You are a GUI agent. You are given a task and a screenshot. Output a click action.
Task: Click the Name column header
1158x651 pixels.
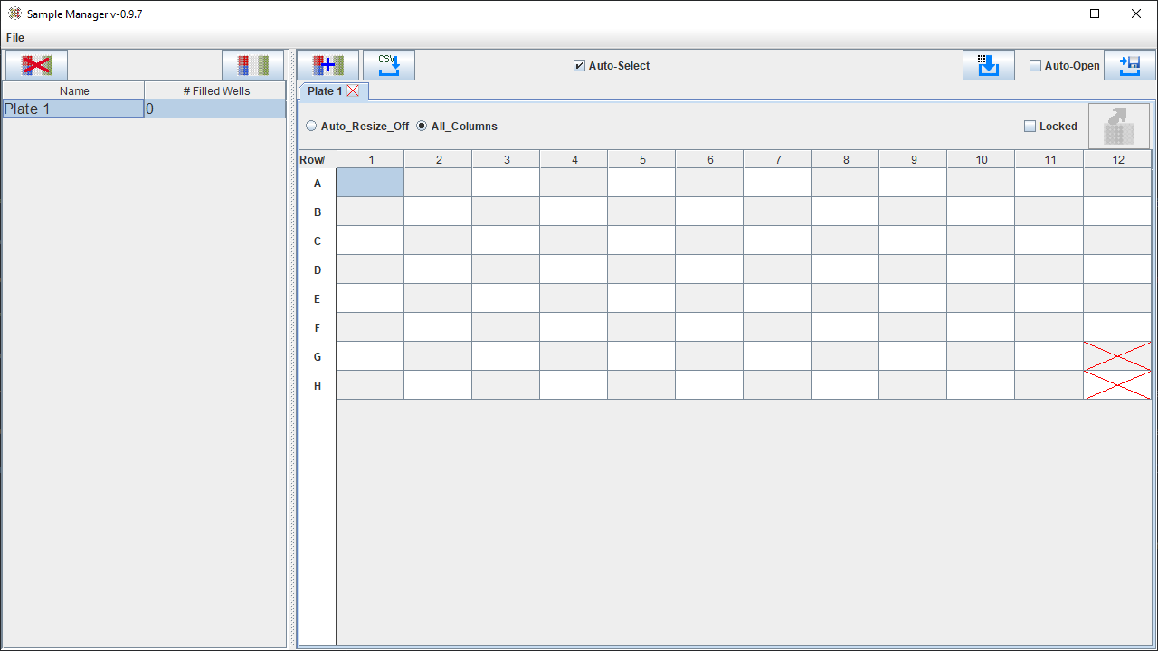[73, 90]
